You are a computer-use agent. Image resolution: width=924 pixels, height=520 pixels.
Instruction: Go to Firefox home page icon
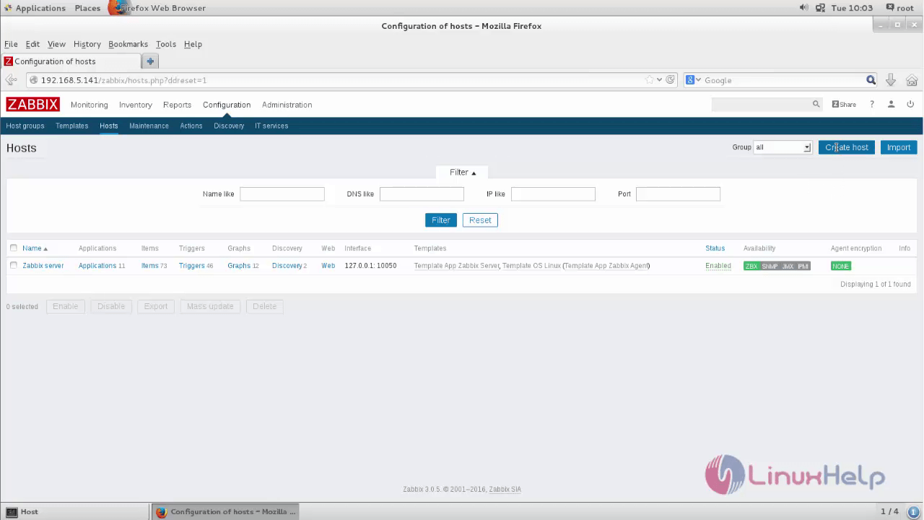click(912, 80)
